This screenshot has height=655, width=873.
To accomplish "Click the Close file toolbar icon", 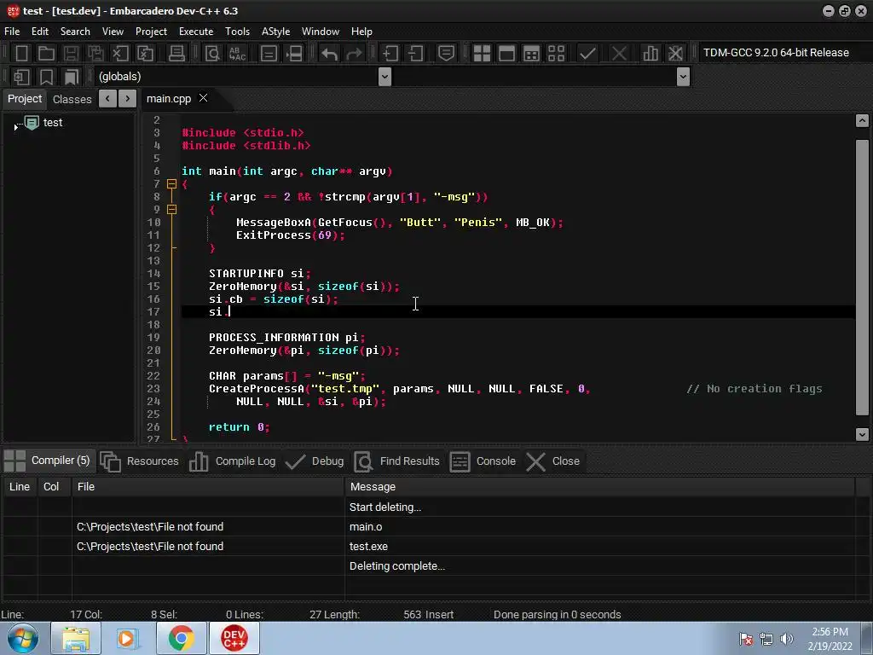I will (120, 53).
